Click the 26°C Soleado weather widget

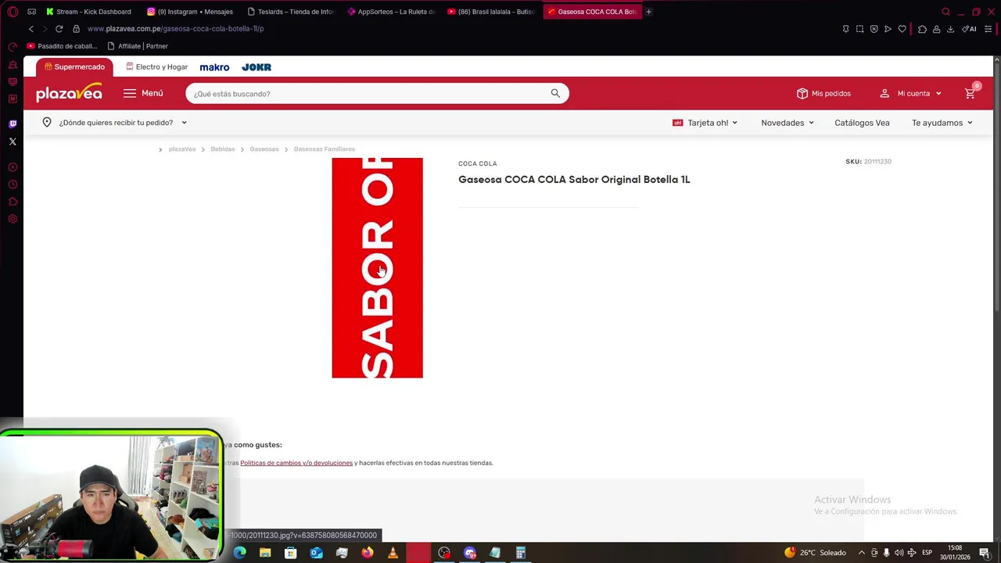coord(815,553)
